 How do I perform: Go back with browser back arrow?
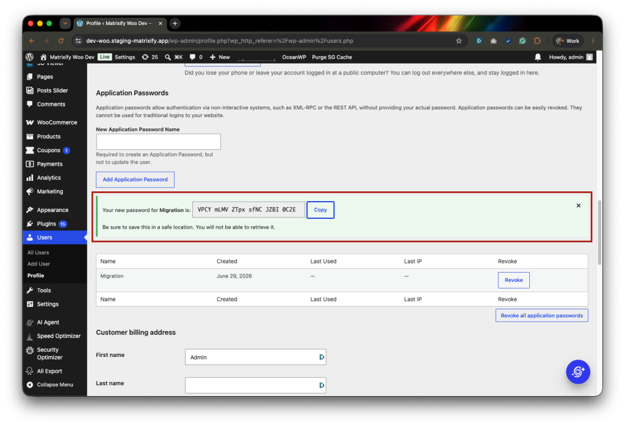coord(32,41)
